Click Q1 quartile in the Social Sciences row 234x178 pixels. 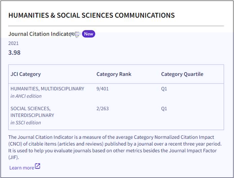click(164, 109)
